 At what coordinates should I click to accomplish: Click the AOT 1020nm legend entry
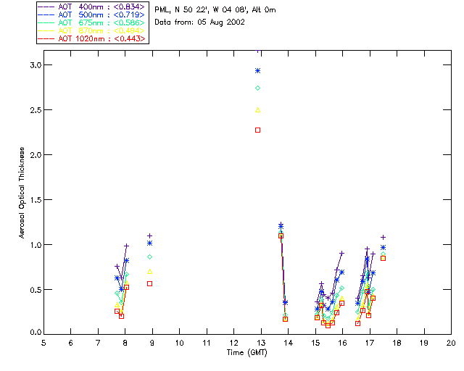click(91, 38)
